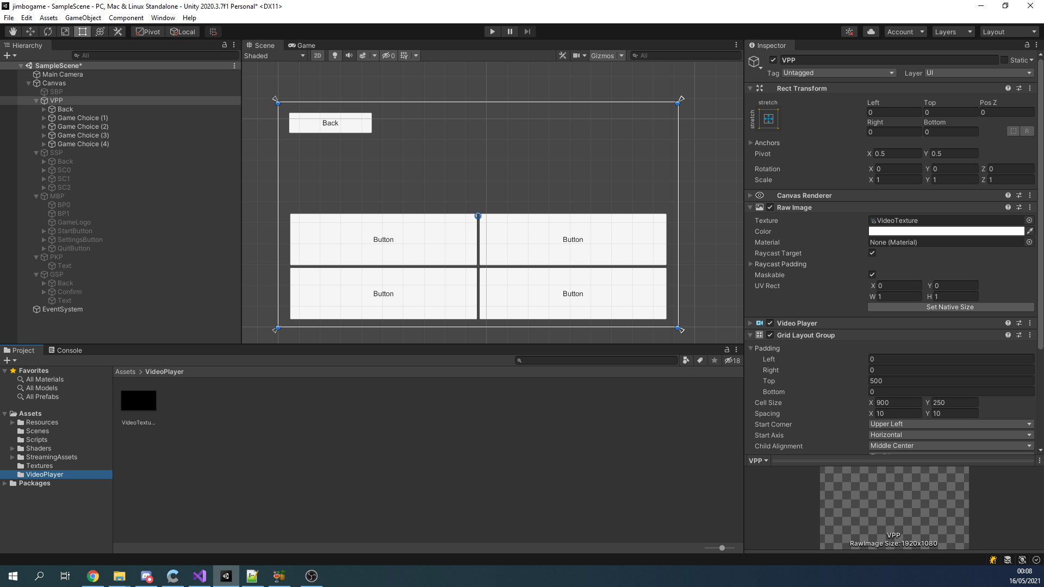Expand the Anchors section
Screen dimensions: 1044x587
click(751, 142)
